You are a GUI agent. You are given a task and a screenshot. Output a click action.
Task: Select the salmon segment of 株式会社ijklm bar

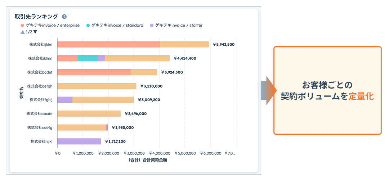click(x=108, y=45)
